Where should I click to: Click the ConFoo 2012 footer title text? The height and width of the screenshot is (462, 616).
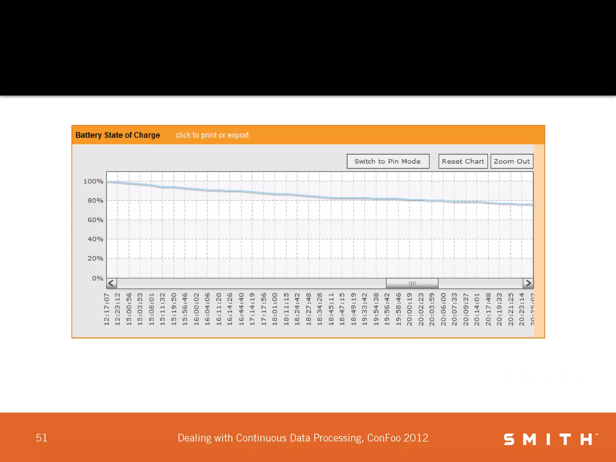(303, 438)
